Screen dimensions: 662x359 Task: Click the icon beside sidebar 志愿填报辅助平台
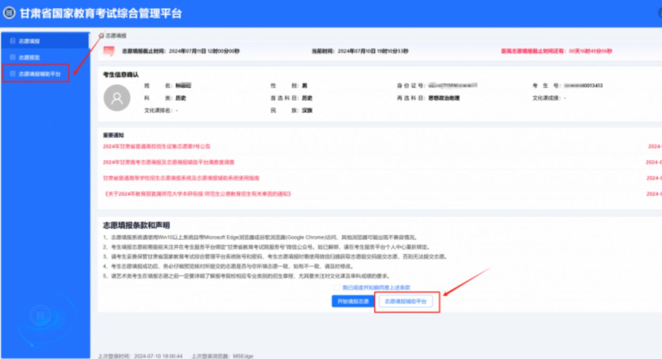(x=13, y=74)
